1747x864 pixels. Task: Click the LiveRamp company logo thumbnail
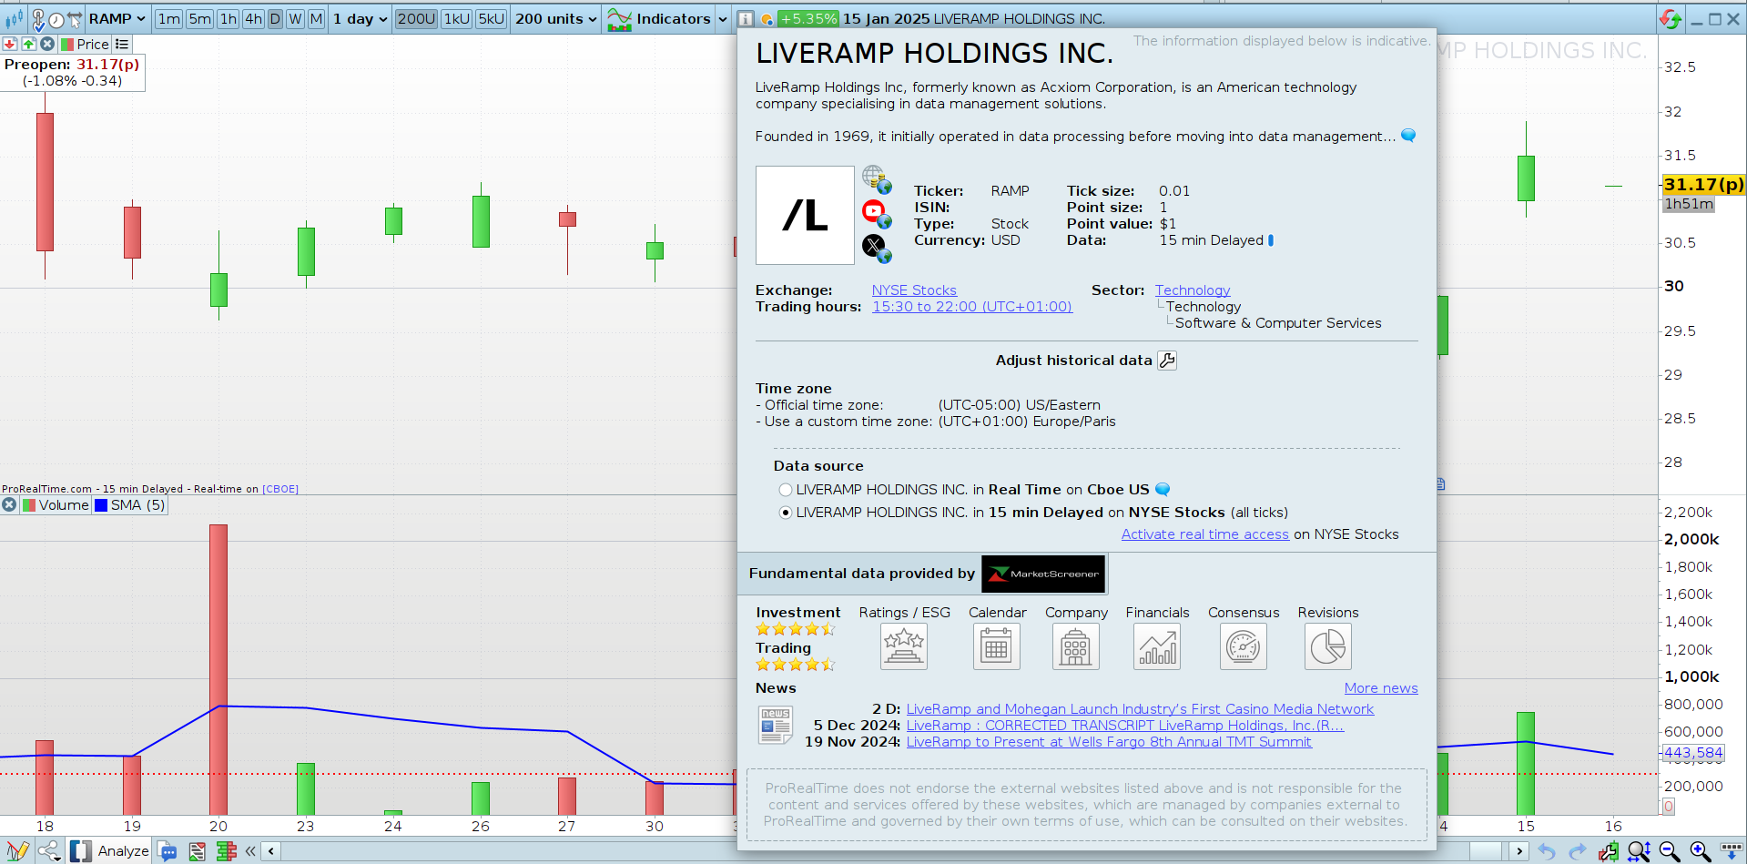pos(805,216)
